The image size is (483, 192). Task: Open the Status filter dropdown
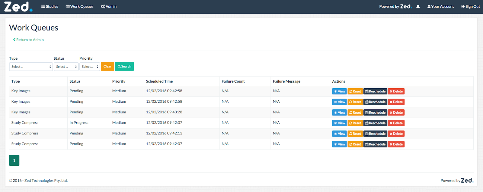pyautogui.click(x=66, y=67)
